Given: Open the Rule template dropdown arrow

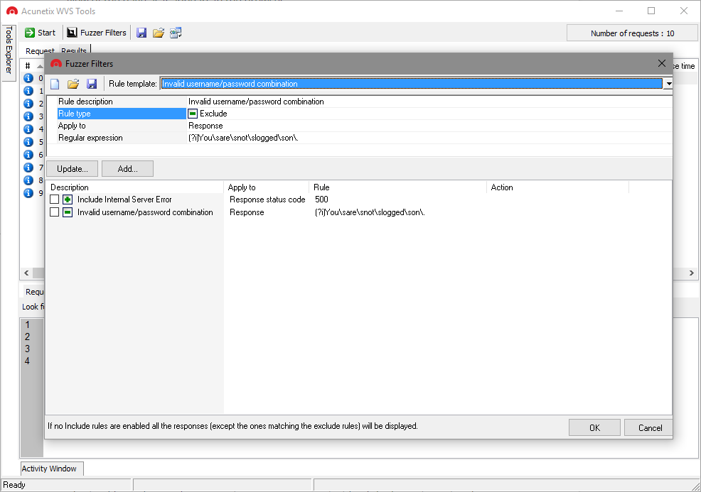Looking at the screenshot, I should click(668, 84).
